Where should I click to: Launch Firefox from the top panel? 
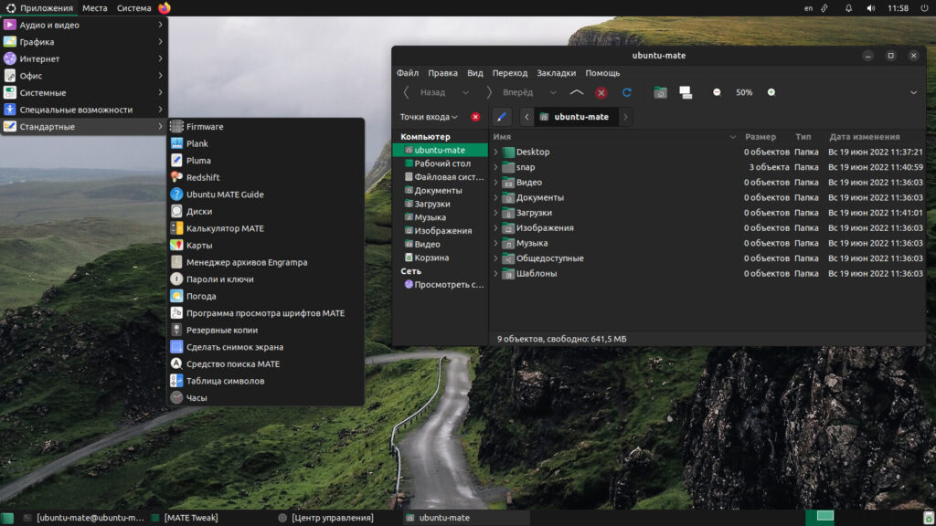click(x=165, y=8)
